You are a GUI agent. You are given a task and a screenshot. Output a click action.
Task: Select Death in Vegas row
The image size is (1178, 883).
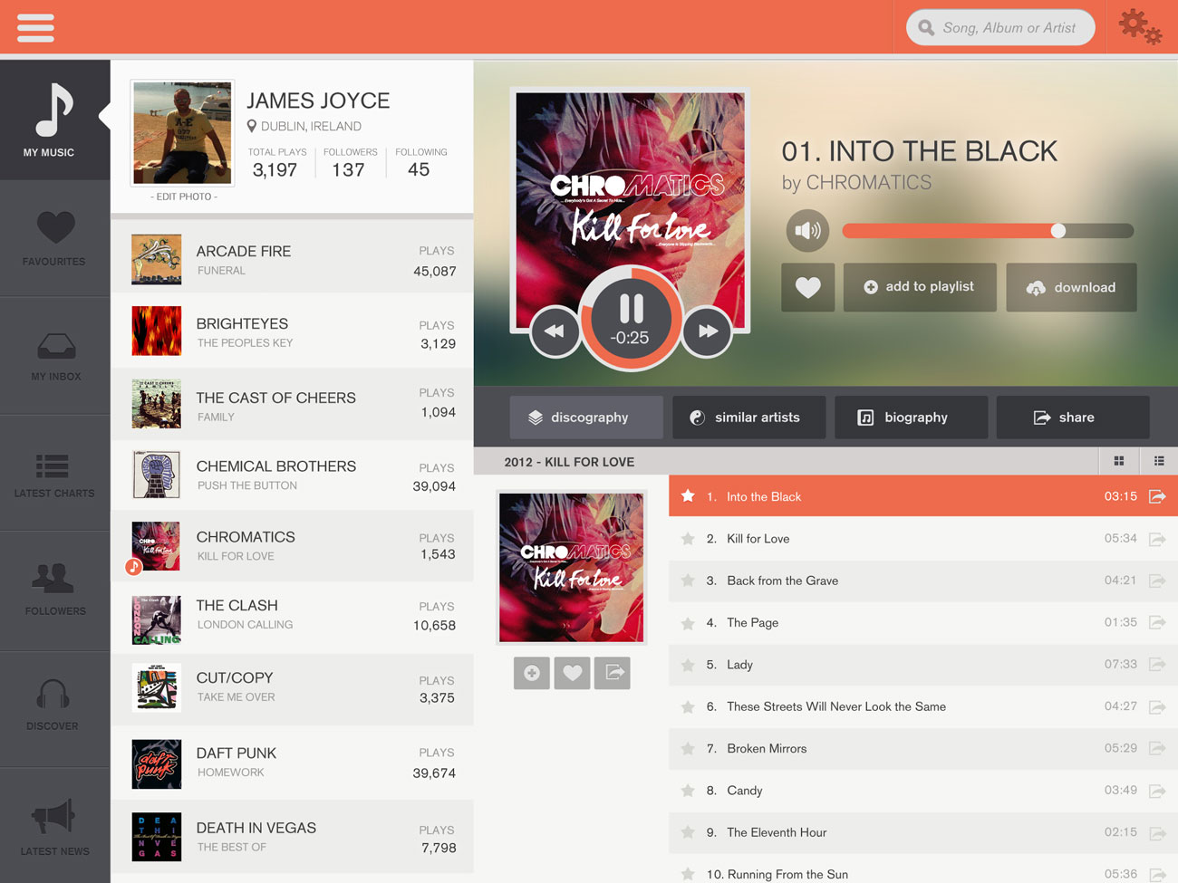292,837
